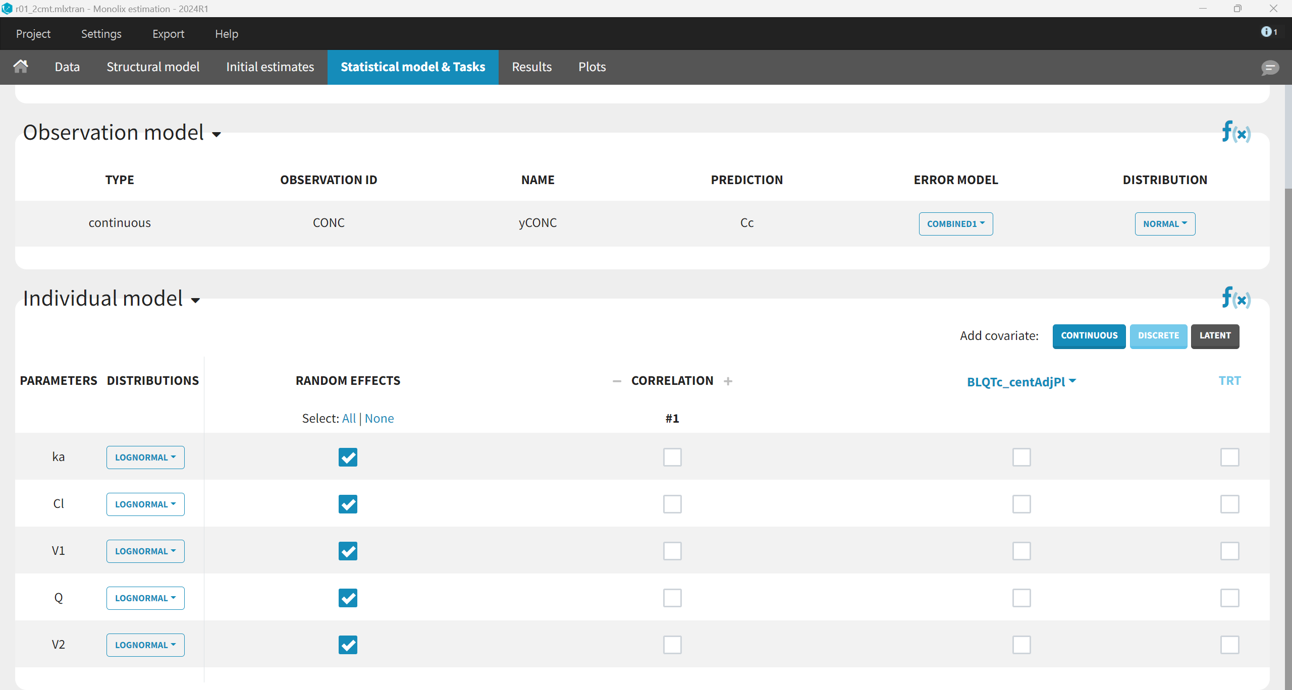Click the CONTINUOUS add covariate button
1292x690 pixels.
pyautogui.click(x=1089, y=336)
